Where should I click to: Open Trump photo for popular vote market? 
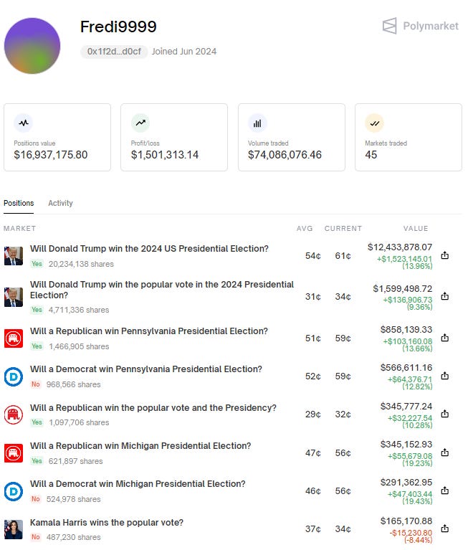click(14, 297)
